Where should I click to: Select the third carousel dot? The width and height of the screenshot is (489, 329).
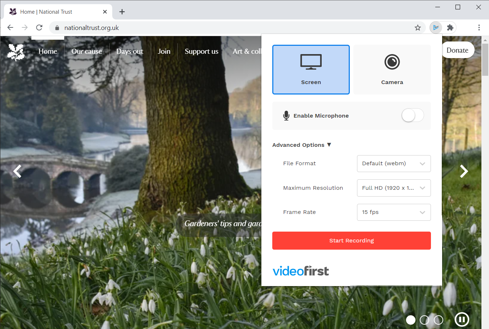pos(439,320)
